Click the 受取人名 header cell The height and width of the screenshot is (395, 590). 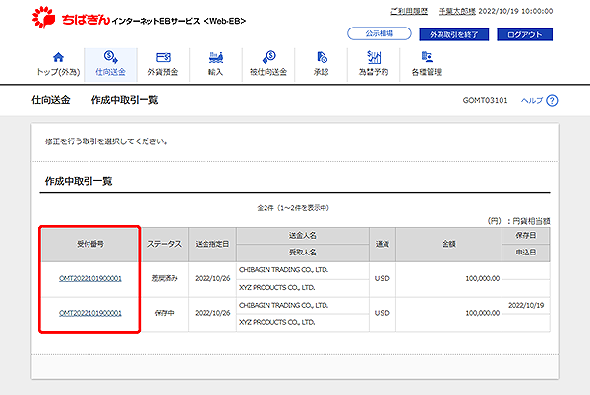(x=303, y=253)
